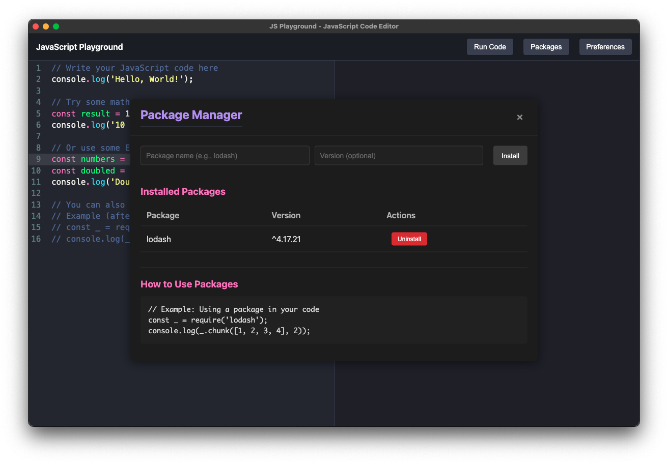
Task: Focus the Package name input field
Action: point(225,156)
